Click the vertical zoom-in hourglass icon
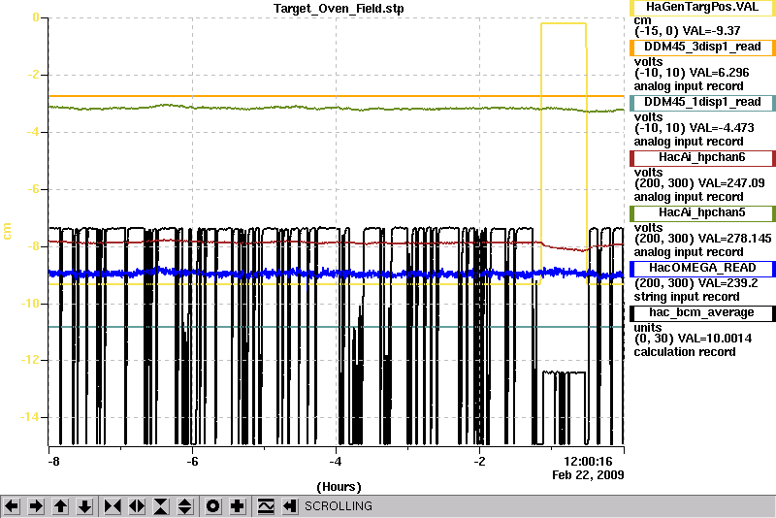Viewport: 776px width, 518px height. tap(161, 506)
